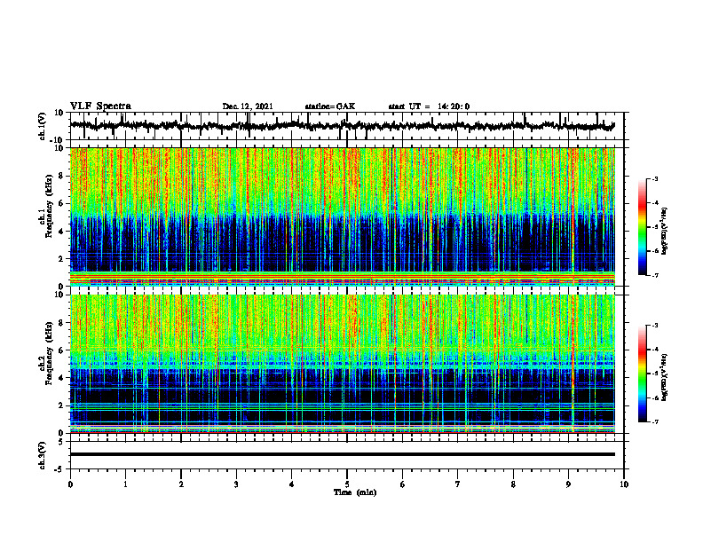Image resolution: width=703 pixels, height=543 pixels.
Task: Click the 'Time (min)' x-axis label
Action: (355, 492)
